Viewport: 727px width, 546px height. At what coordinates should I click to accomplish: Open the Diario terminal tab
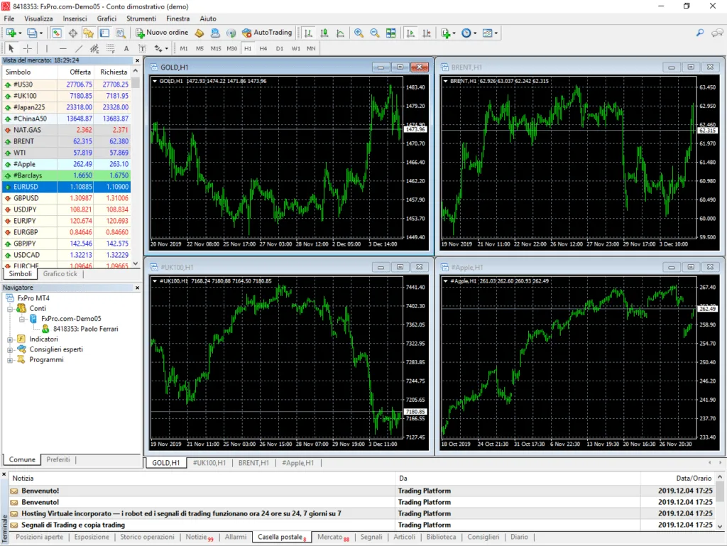click(x=519, y=537)
